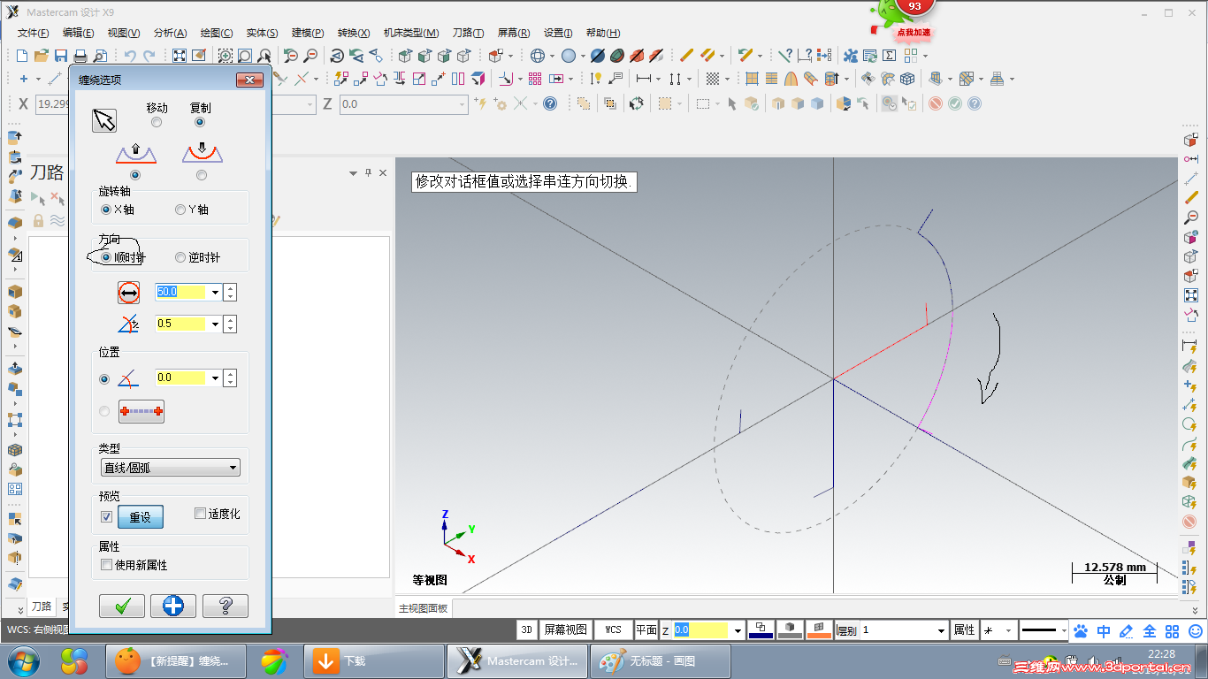Save the file with the floppy disk icon

tap(61, 56)
